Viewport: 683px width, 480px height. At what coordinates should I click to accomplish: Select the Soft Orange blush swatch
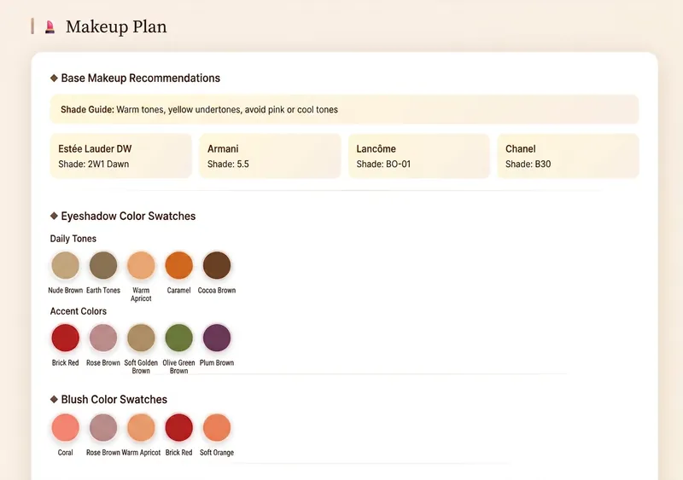click(217, 427)
